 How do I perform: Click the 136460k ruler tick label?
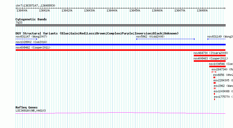coord(157,10)
